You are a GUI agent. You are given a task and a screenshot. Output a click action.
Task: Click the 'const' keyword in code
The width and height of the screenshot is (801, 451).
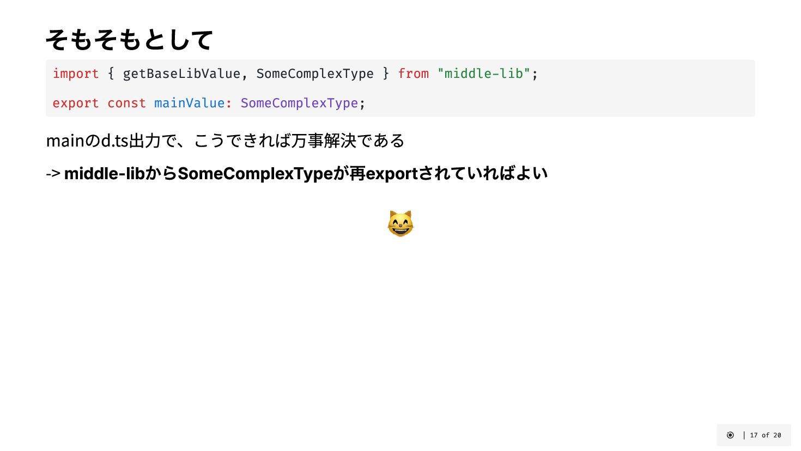coord(126,103)
